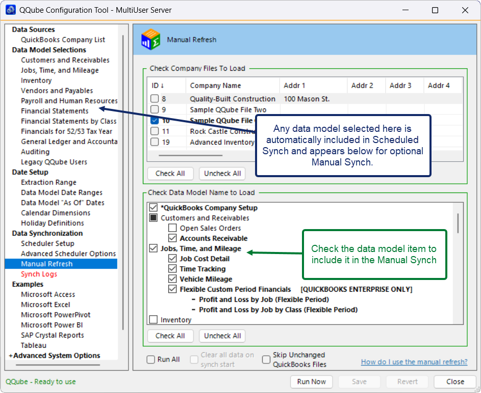Open Microsoft Power BI examples

52,325
